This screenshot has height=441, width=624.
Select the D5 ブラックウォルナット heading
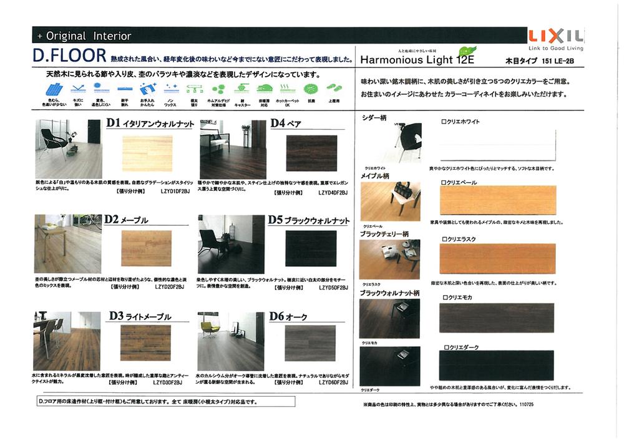point(309,220)
